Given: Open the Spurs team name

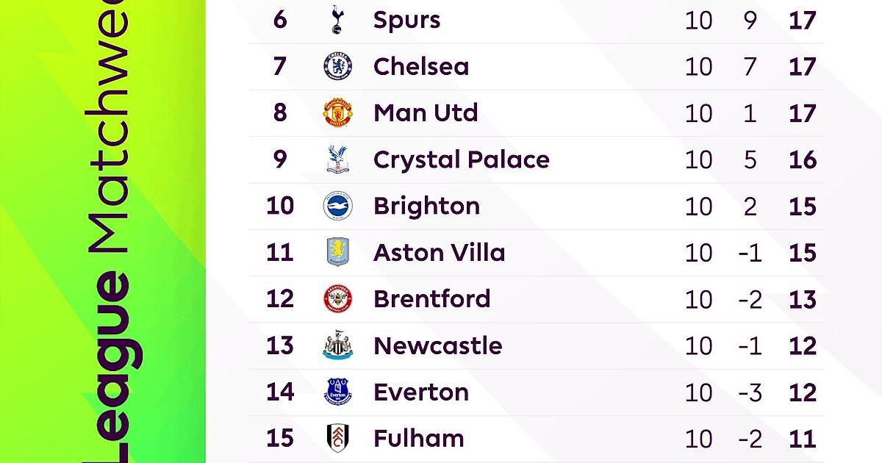Looking at the screenshot, I should tap(406, 20).
